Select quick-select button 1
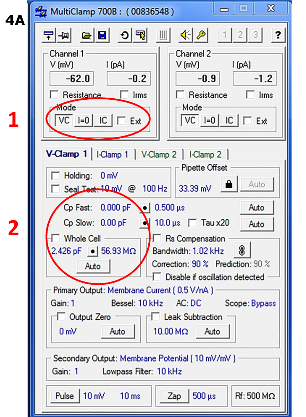Image resolution: width=306 pixels, height=417 pixels. [224, 35]
